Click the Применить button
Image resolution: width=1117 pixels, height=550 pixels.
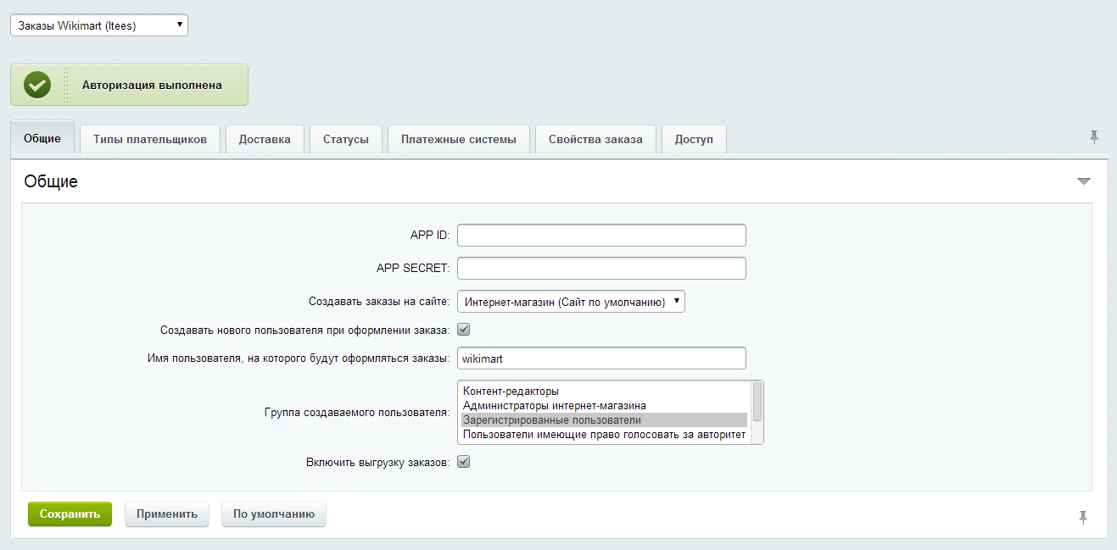pyautogui.click(x=166, y=514)
